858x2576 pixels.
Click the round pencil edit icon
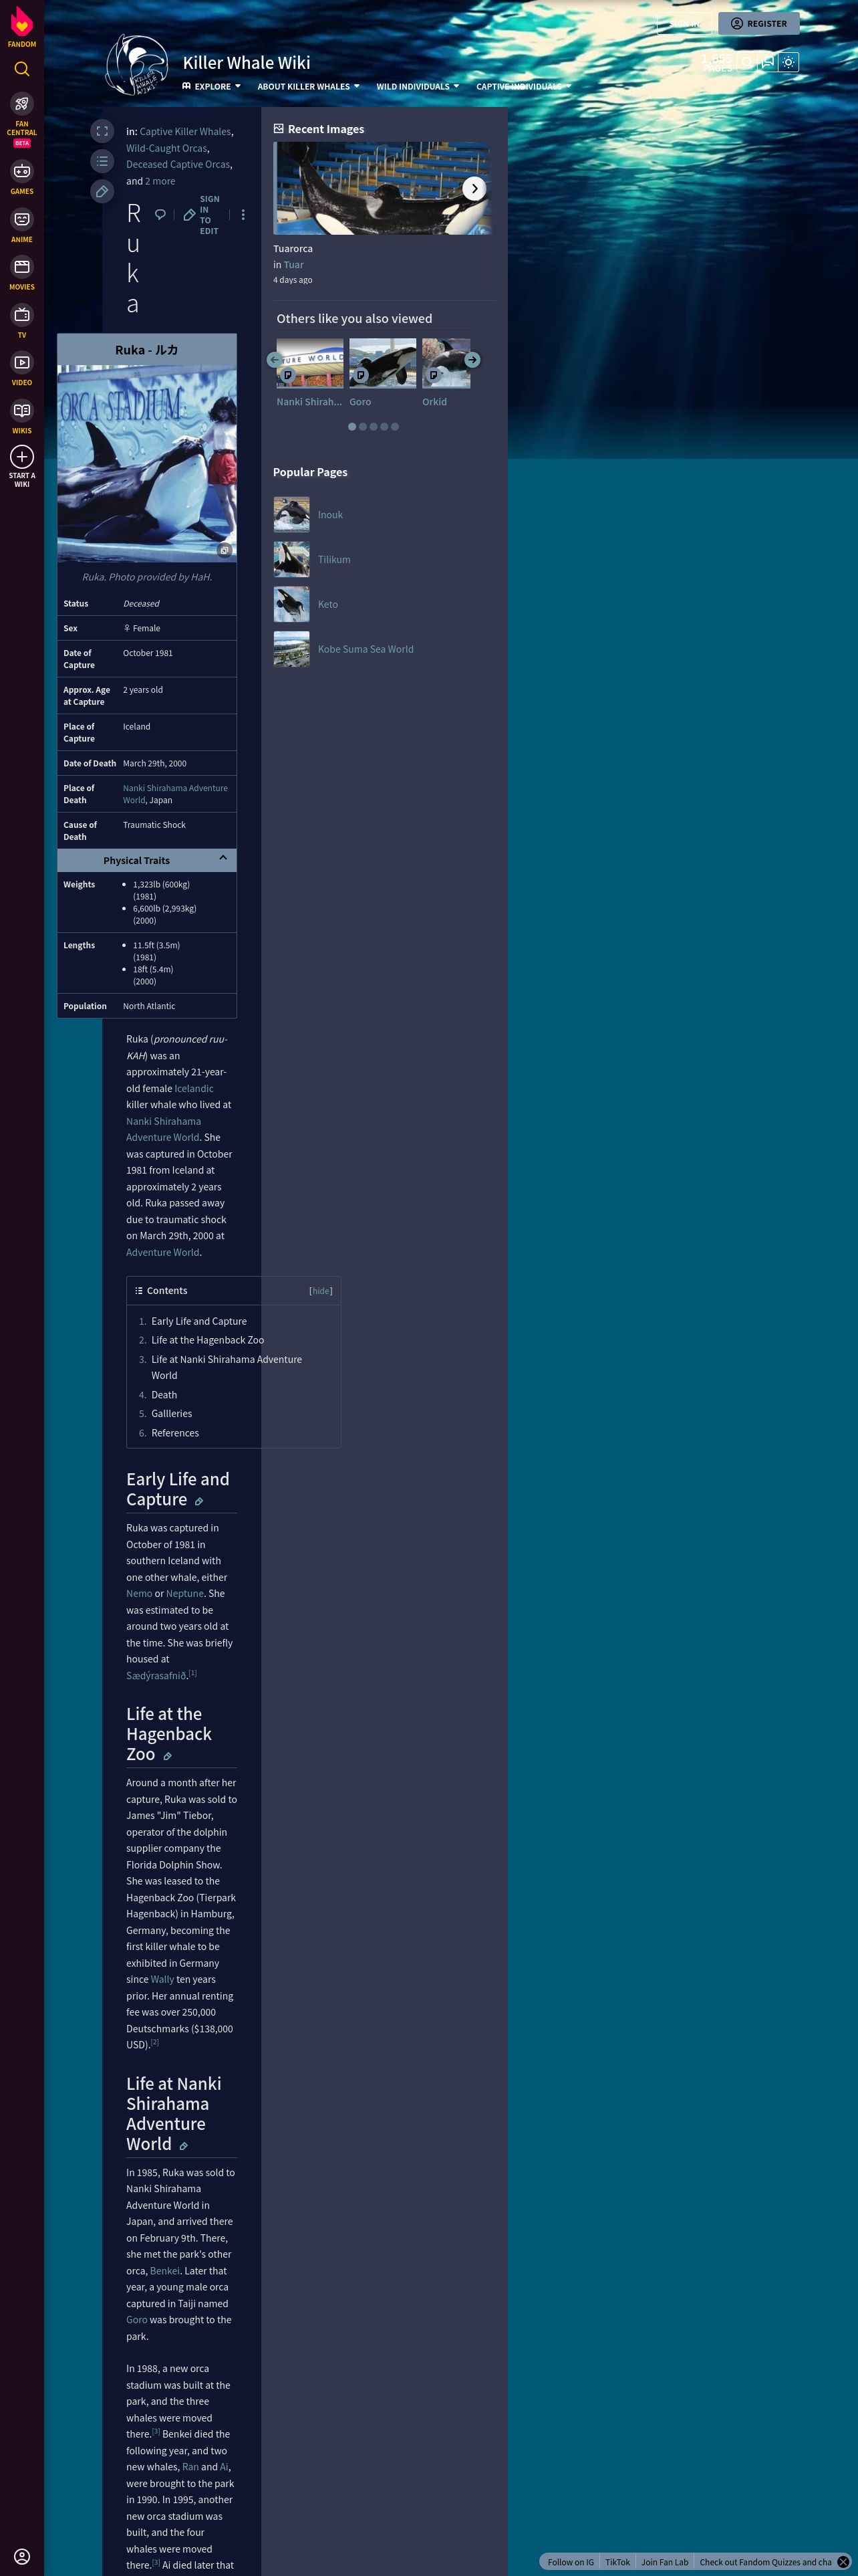pos(102,191)
